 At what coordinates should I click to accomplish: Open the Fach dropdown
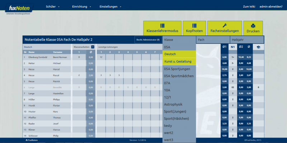tap(213, 40)
